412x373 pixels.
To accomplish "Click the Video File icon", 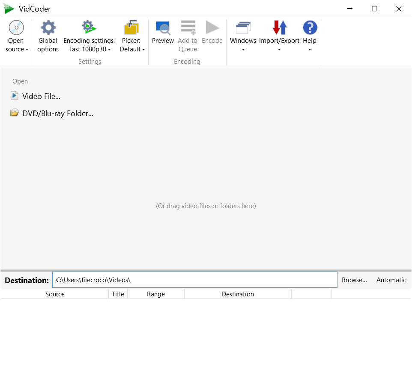I will [x=15, y=95].
